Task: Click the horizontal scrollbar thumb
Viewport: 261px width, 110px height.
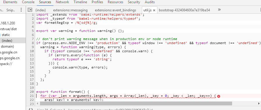Action: point(136,104)
